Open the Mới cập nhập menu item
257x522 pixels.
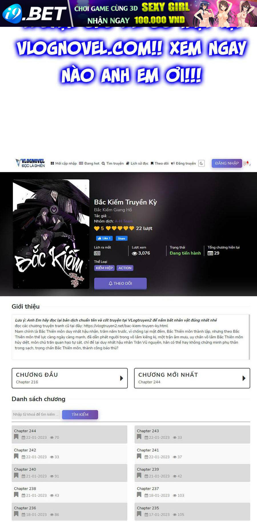pyautogui.click(x=63, y=163)
